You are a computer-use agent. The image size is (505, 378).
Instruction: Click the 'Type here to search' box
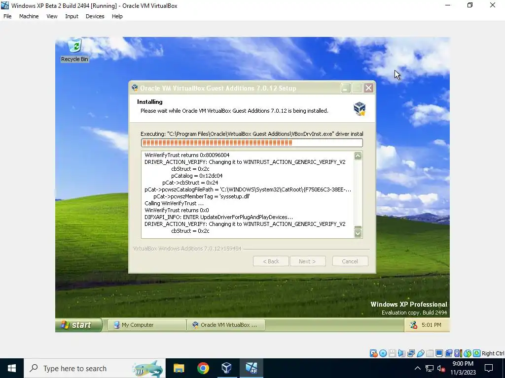(95, 368)
